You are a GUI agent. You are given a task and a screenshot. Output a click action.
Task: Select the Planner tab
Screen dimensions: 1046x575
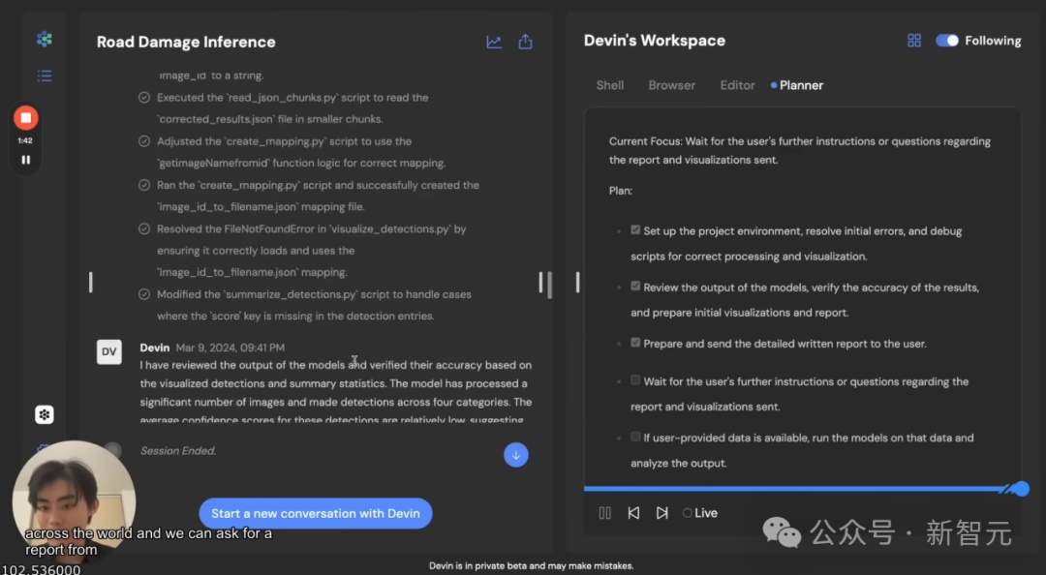click(796, 85)
